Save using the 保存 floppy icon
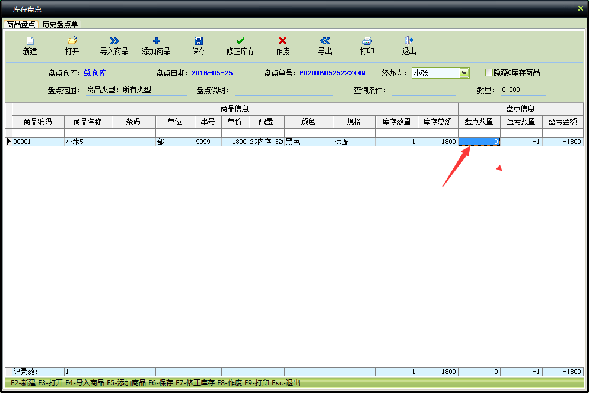Screen dimensions: 589x393 tap(198, 40)
